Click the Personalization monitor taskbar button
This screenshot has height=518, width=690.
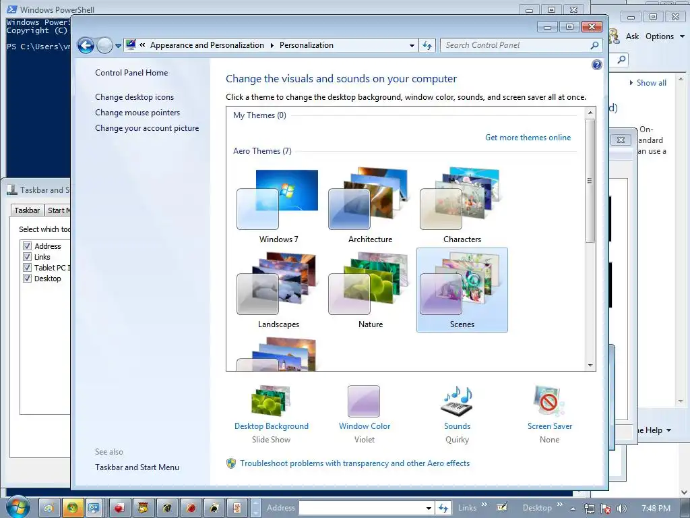coord(93,508)
